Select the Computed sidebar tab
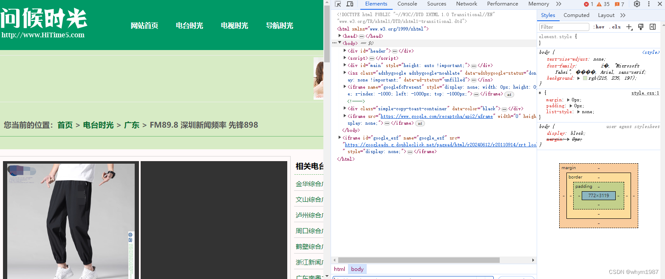Screen dimensions: 665x279 click(x=576, y=15)
